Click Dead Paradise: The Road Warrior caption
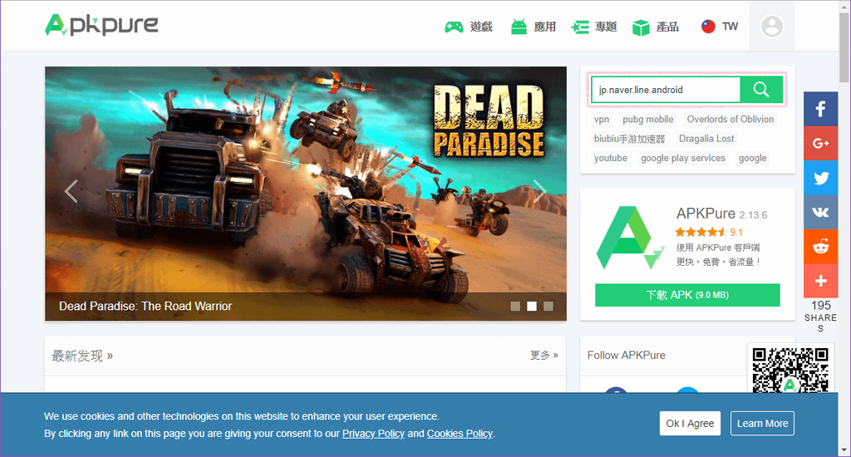851x457 pixels. coord(145,306)
